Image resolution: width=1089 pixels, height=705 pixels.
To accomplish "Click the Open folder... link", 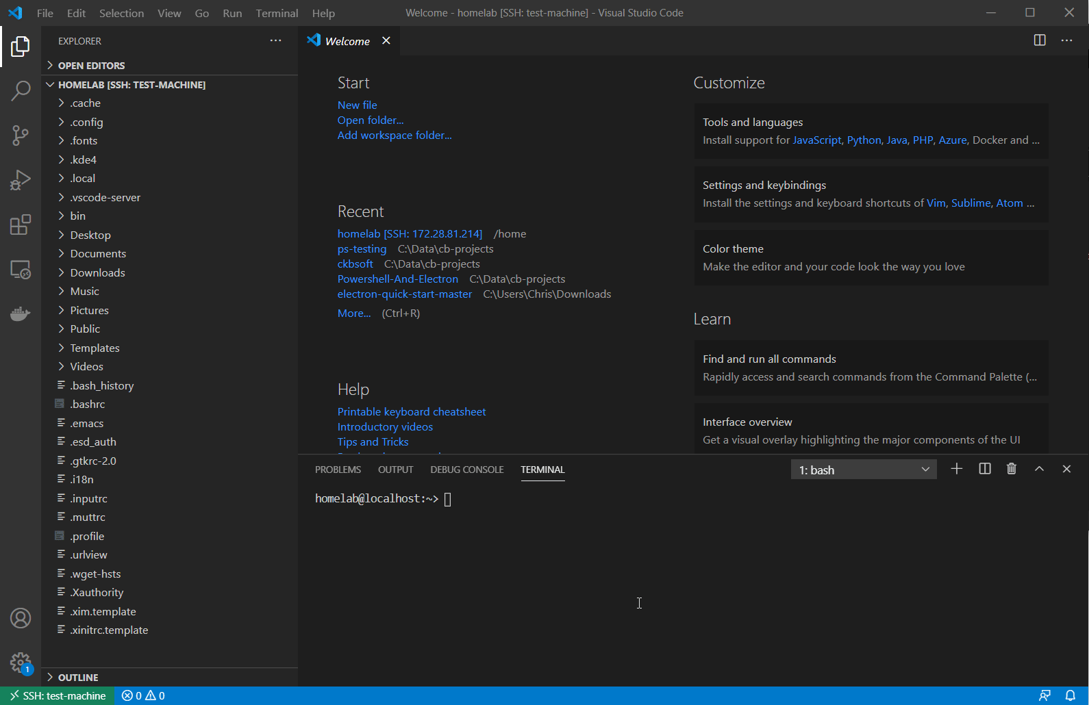I will click(x=371, y=120).
